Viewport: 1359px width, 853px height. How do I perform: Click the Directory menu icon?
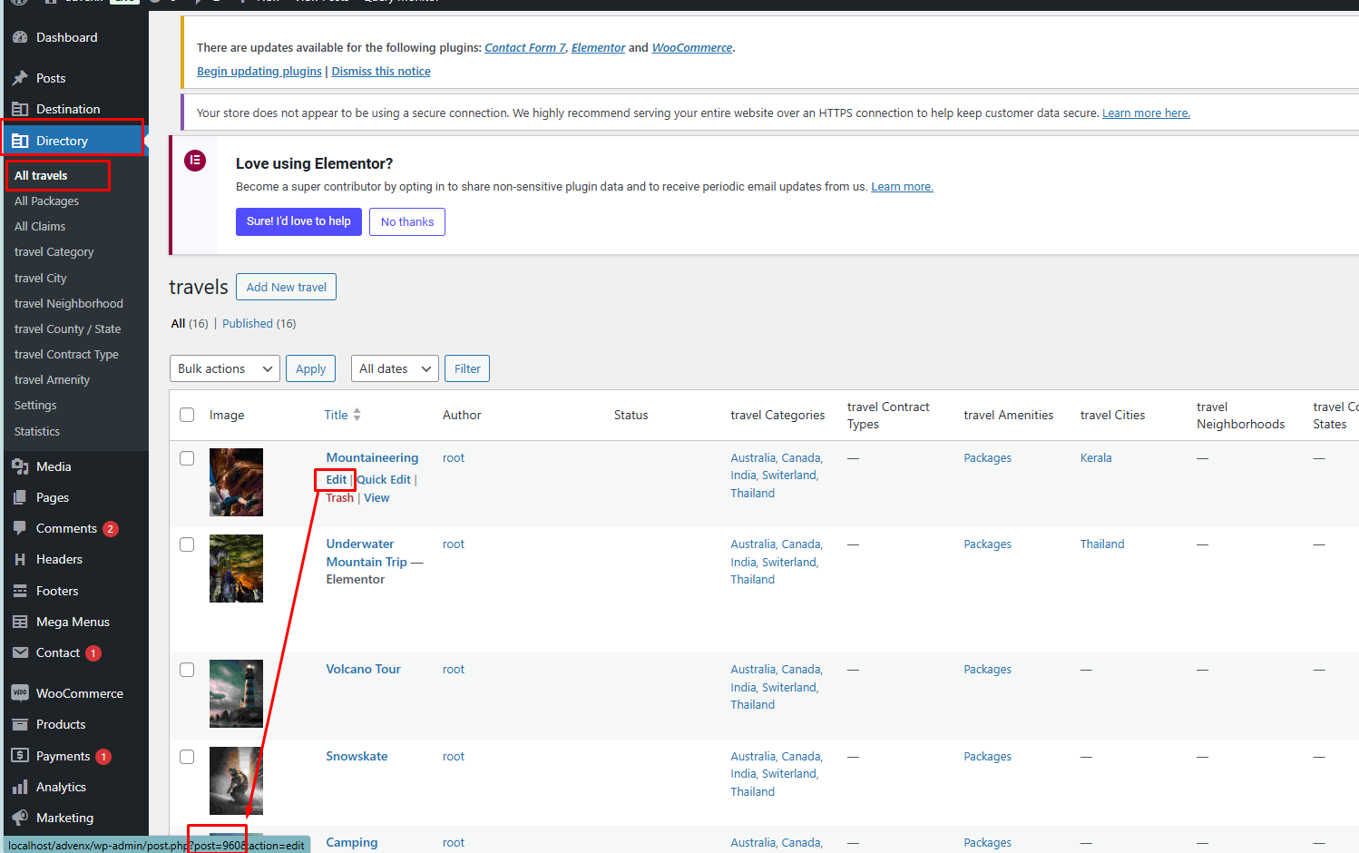[x=20, y=141]
